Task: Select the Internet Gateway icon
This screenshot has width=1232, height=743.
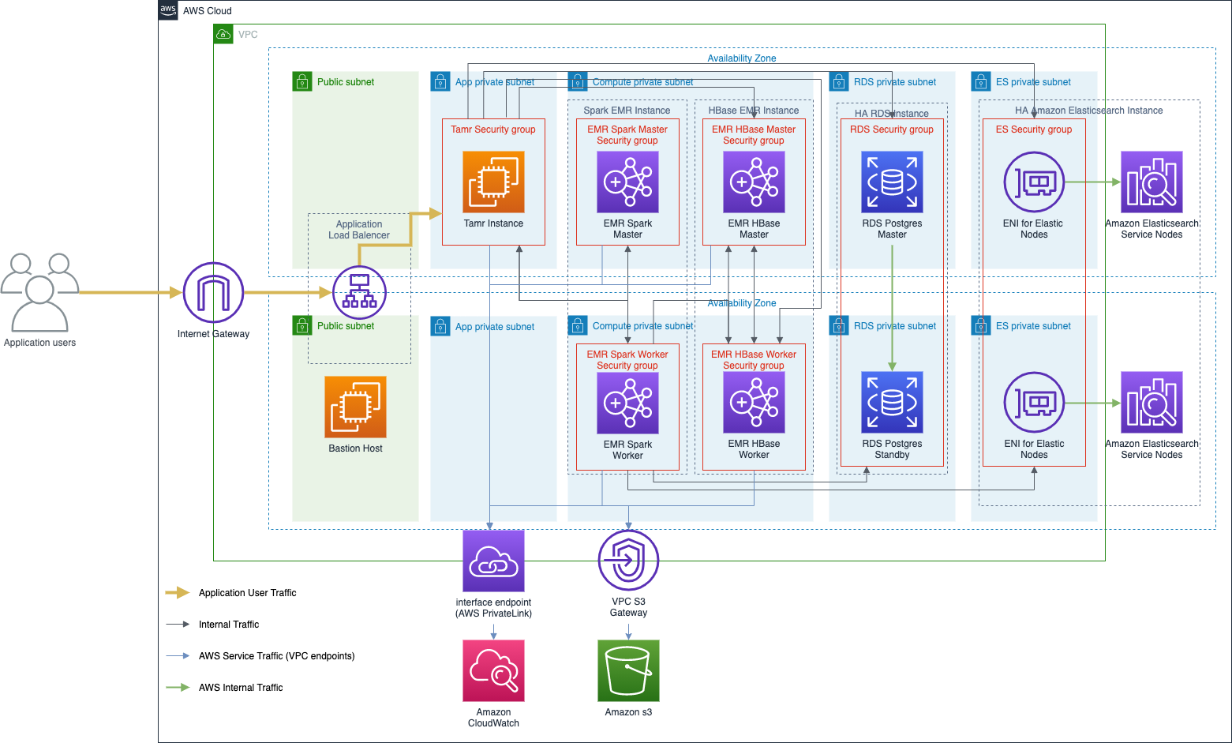Action: pos(213,293)
